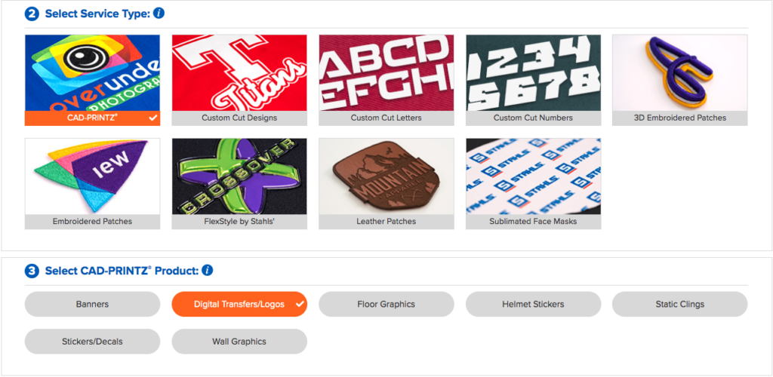Click the step 2 number badge
The width and height of the screenshot is (773, 377).
click(x=32, y=14)
